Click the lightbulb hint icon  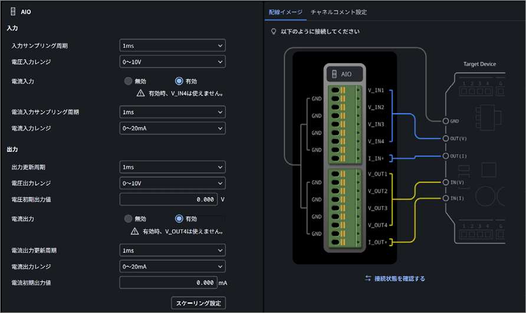coord(274,31)
